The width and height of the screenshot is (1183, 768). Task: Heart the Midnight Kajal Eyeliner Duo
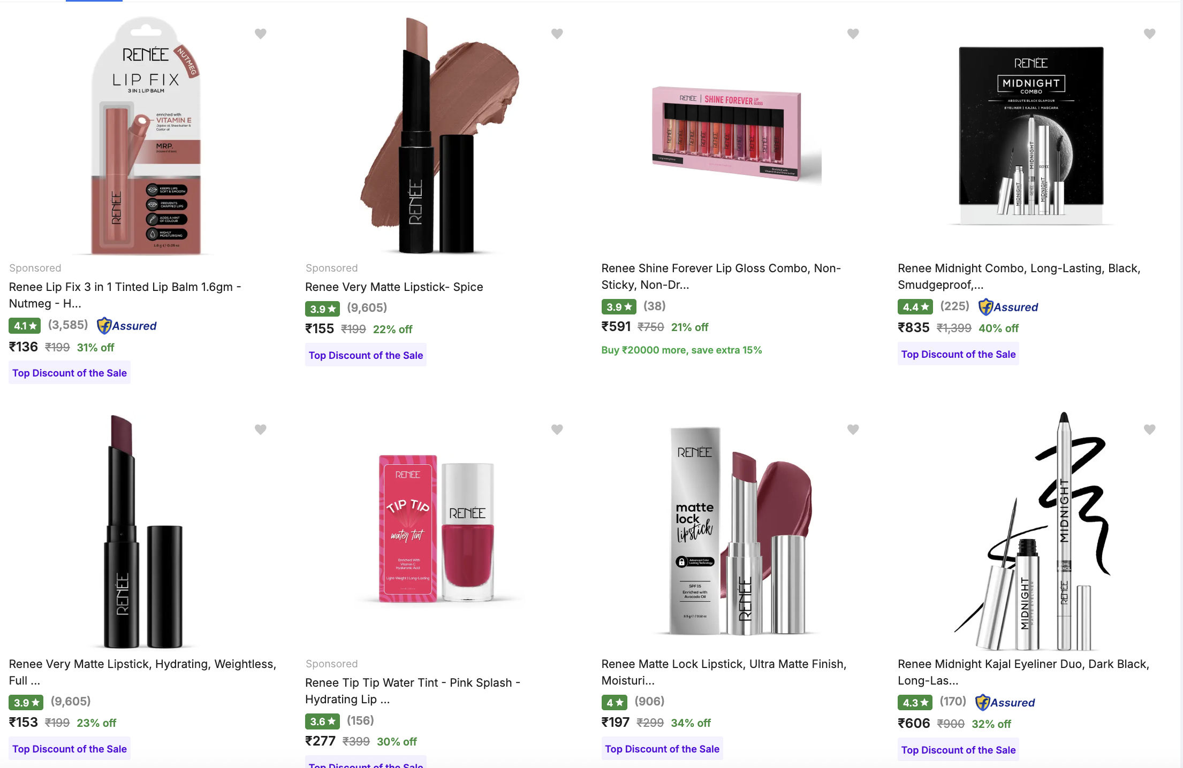1150,429
